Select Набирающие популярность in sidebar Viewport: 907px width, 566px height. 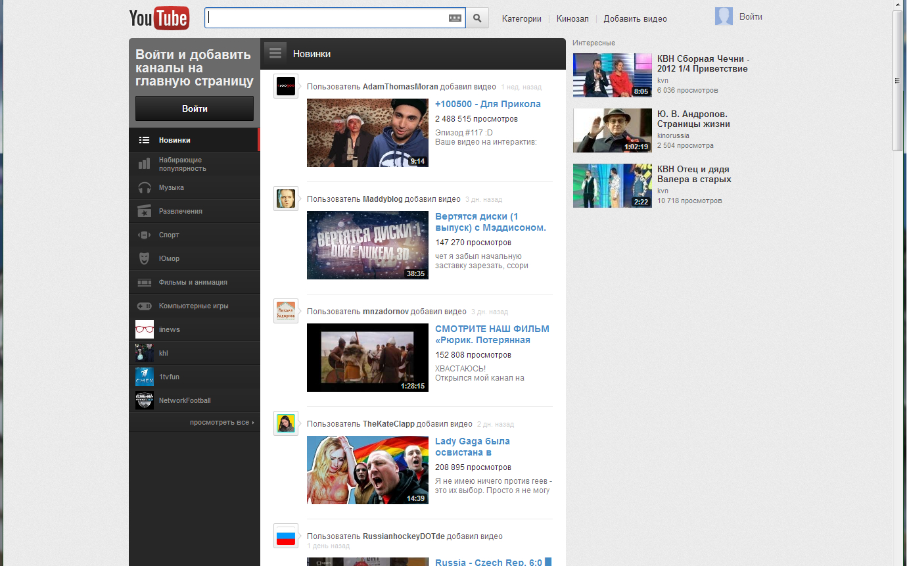(x=195, y=164)
